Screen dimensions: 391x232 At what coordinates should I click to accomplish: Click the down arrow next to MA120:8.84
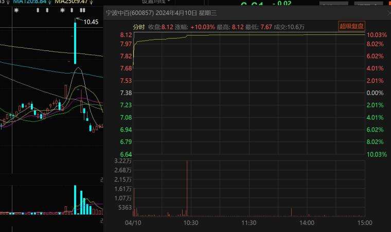click(x=49, y=2)
